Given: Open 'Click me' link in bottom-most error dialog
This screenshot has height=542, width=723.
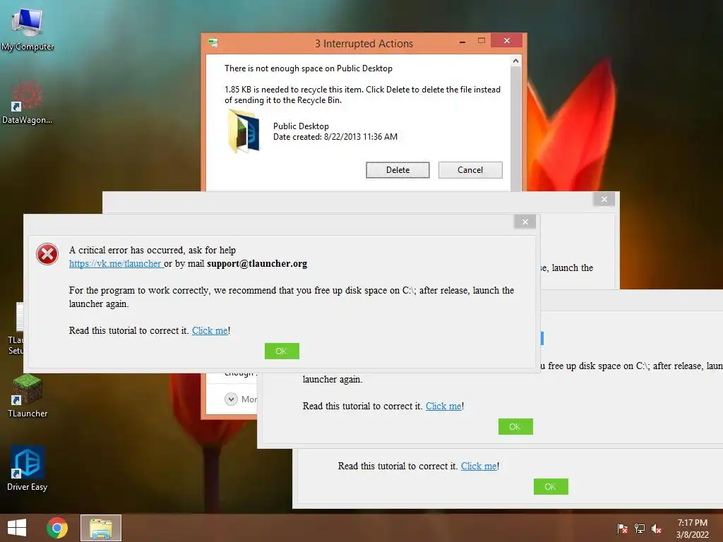Looking at the screenshot, I should 479,466.
